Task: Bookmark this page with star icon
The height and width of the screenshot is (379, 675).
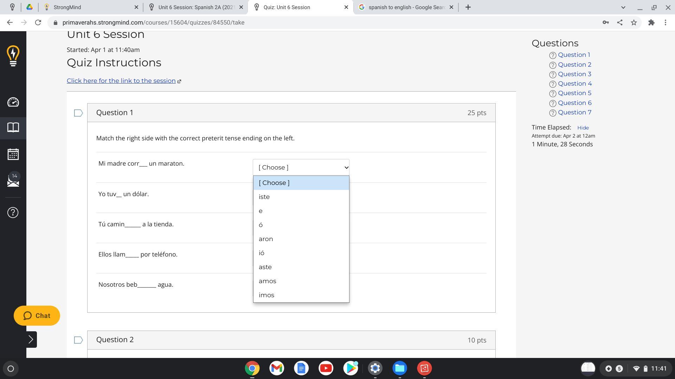Action: click(x=634, y=22)
